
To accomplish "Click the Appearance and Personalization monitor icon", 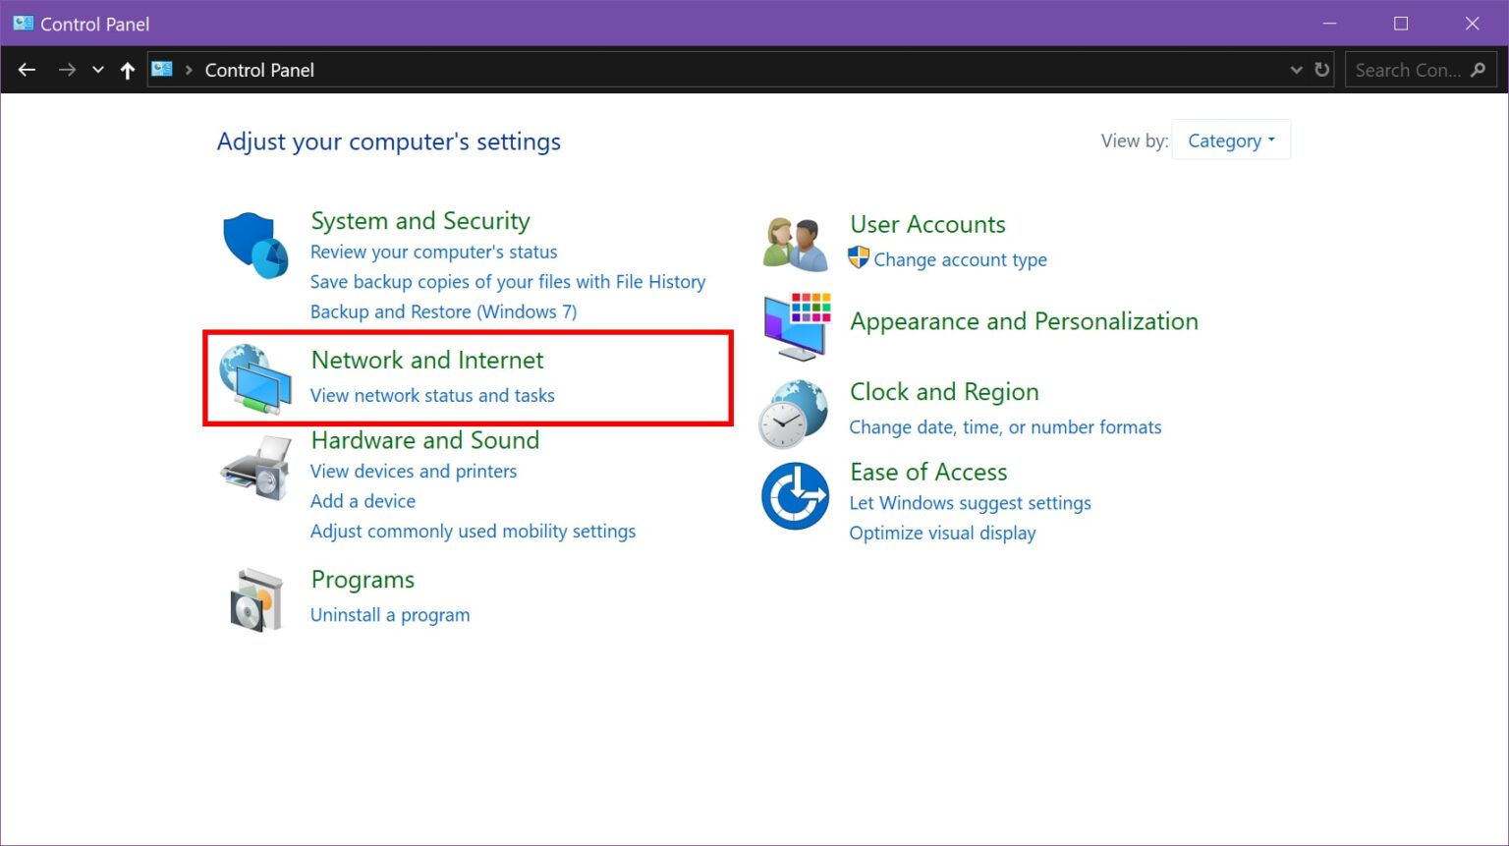I will pos(797,326).
